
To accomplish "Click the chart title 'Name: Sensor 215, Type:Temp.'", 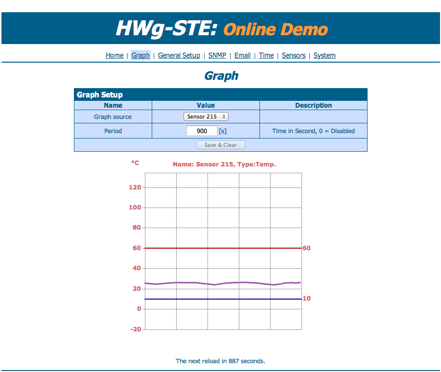I will coord(225,164).
